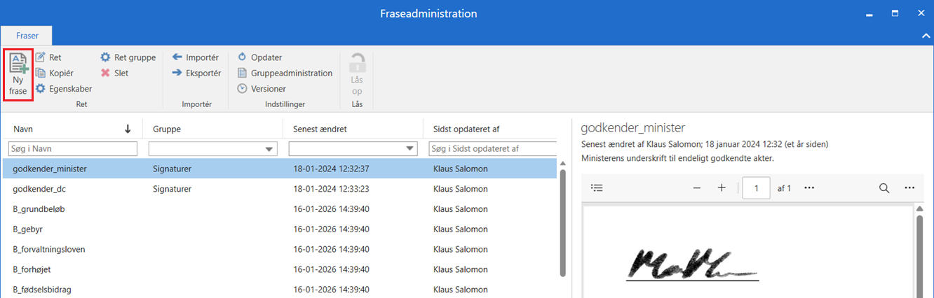Click the preview pane vertical scrollbar
The image size is (934, 298).
921,255
